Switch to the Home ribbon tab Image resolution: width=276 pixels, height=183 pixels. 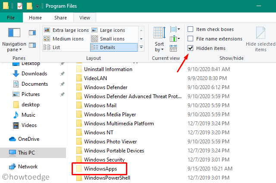coord(35,18)
